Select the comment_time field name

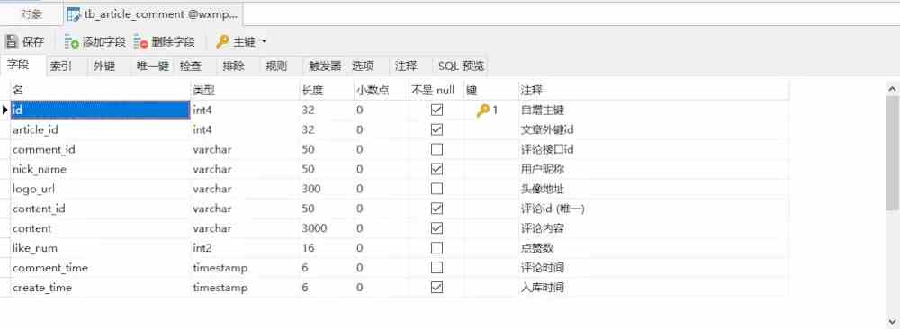(50, 268)
